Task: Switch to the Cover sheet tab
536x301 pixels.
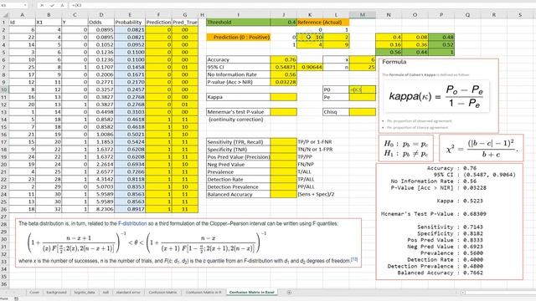Action: pyautogui.click(x=34, y=292)
